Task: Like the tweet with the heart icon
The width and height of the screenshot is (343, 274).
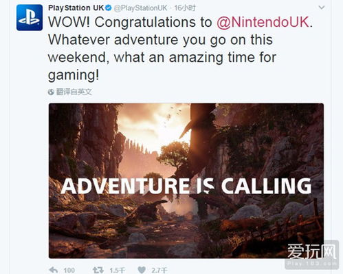Action: coord(142,271)
